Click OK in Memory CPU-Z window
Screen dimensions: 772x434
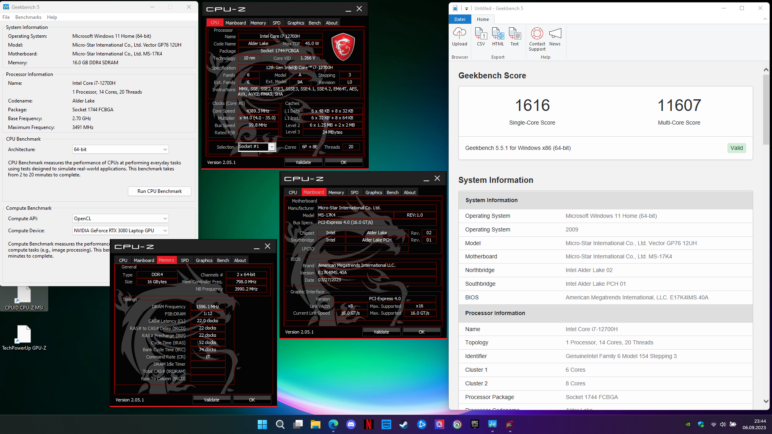[x=252, y=400]
